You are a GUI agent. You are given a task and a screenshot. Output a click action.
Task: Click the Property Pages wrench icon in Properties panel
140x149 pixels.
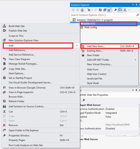(x=84, y=100)
